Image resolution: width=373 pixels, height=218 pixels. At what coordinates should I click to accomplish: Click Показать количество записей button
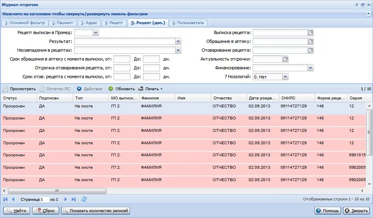pyautogui.click(x=96, y=211)
